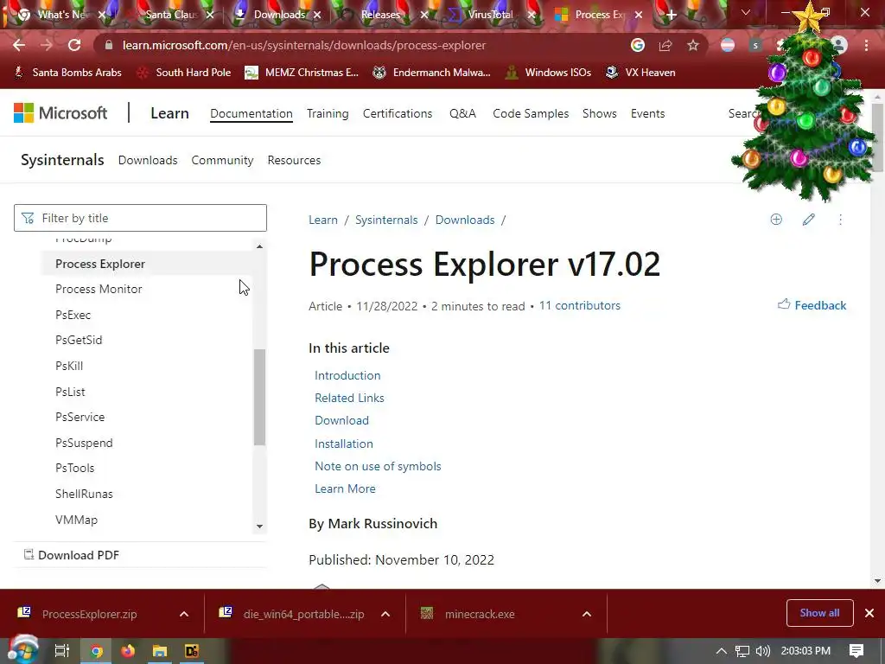
Task: Open the Sysinternals Resources nav link
Action: [x=294, y=160]
